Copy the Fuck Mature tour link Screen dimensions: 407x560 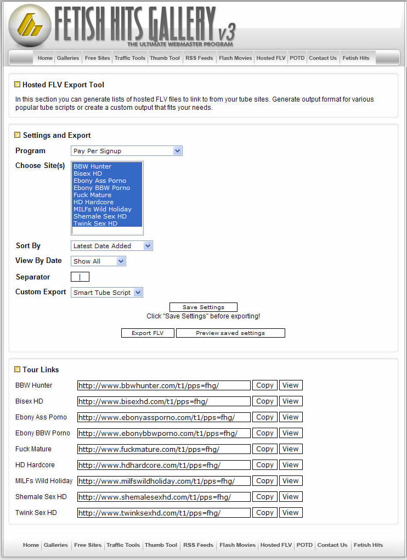(x=265, y=449)
